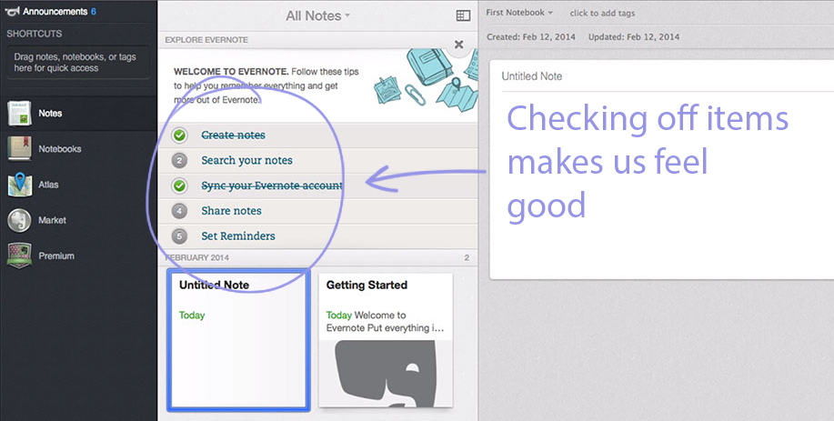Click step 4 circle beside Share notes
Viewport: 834px width, 421px height.
pos(180,211)
